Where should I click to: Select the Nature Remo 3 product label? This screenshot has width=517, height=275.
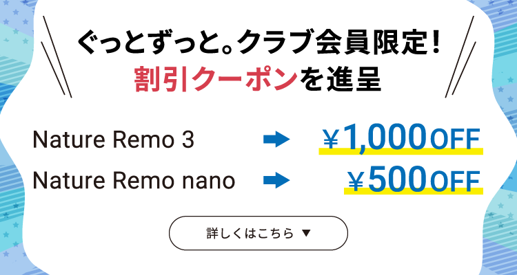114,140
